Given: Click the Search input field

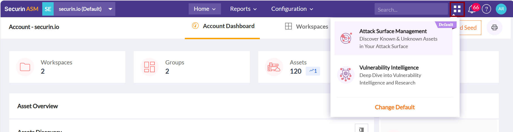Looking at the screenshot, I should (411, 10).
